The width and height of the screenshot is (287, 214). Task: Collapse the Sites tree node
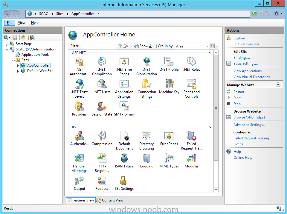12,60
